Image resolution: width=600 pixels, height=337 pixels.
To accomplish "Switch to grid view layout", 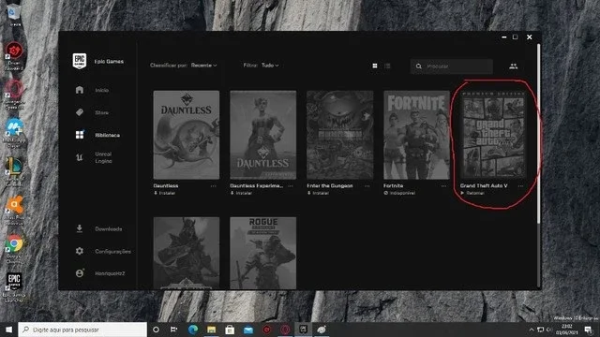I will pos(375,66).
